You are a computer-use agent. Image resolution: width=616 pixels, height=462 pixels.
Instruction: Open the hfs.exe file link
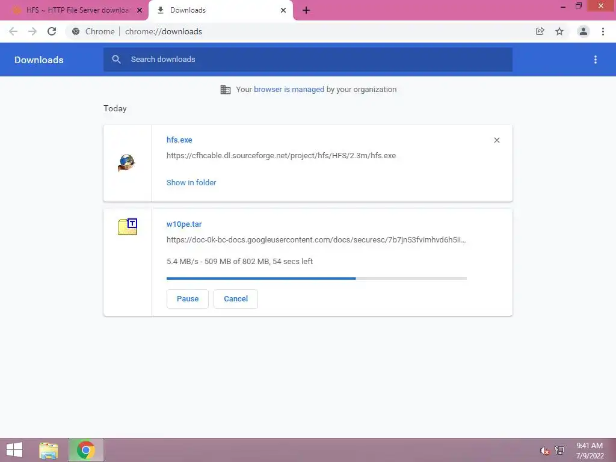[179, 140]
